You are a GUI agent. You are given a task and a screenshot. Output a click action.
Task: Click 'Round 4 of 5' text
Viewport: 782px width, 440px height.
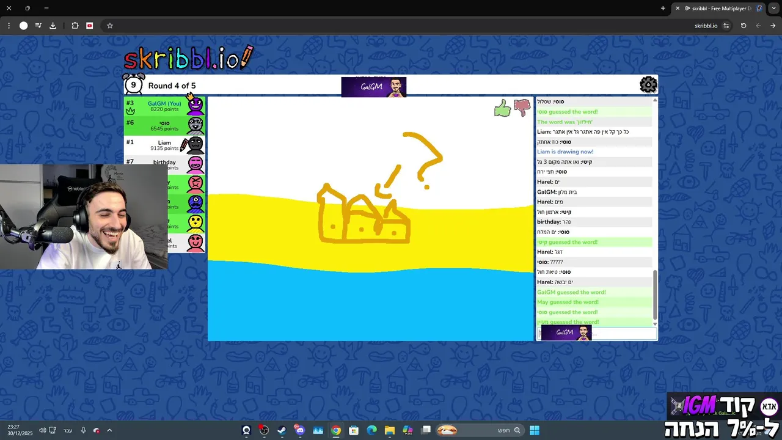point(172,86)
